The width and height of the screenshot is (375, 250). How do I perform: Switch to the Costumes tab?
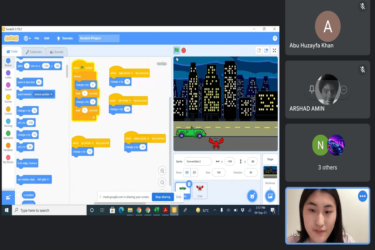click(x=34, y=52)
